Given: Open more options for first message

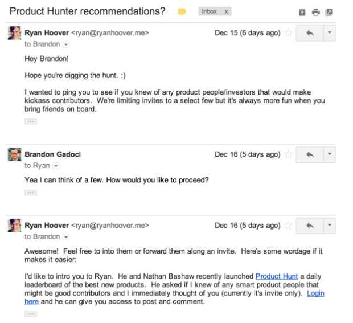Looking at the screenshot, I should point(330,33).
